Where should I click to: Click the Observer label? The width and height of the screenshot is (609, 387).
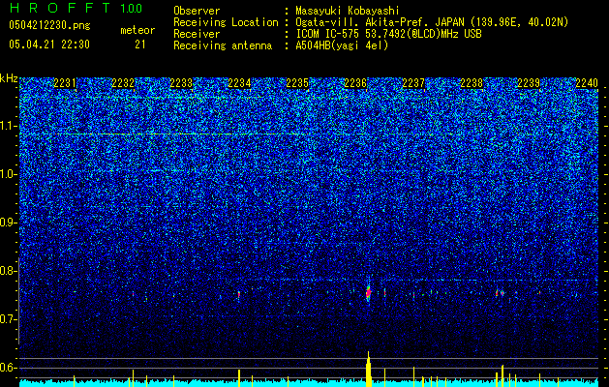pyautogui.click(x=197, y=11)
